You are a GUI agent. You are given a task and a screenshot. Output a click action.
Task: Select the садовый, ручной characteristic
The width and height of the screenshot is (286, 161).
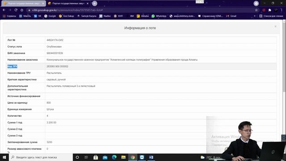[x=56, y=80]
